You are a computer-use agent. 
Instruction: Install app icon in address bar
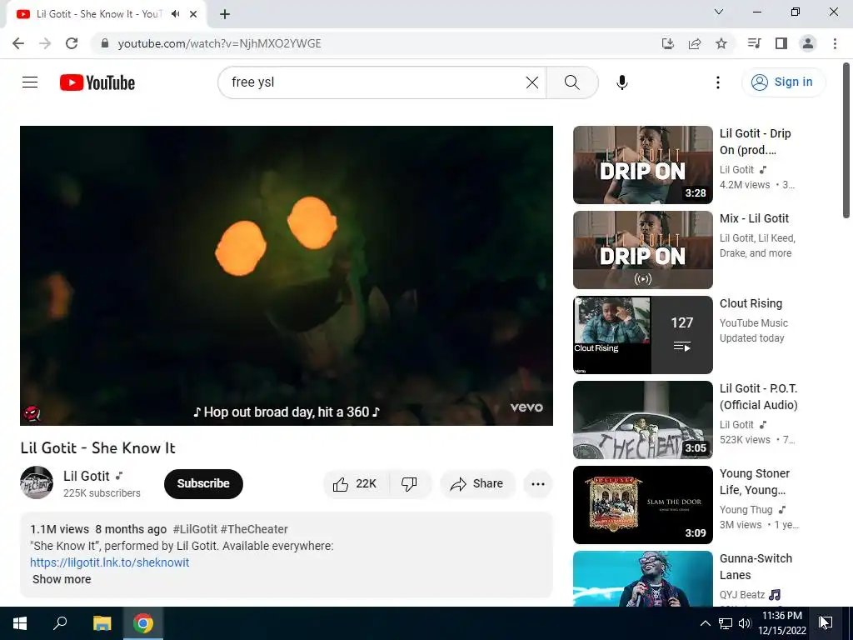(668, 43)
